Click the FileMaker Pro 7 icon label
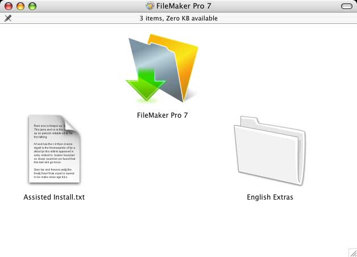Image resolution: width=357 pixels, height=257 pixels. (x=163, y=115)
